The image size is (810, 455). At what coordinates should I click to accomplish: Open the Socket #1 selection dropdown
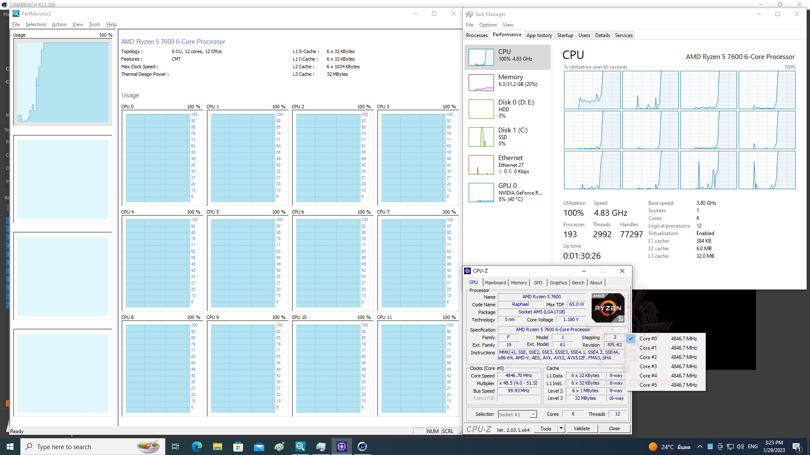point(517,415)
